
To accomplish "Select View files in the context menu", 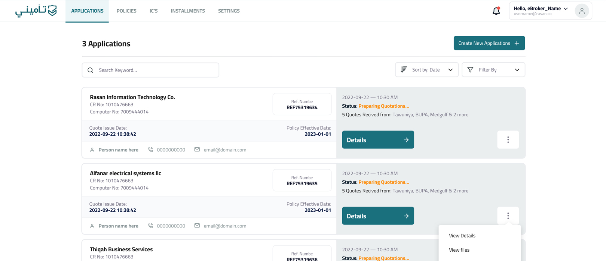I will click(x=459, y=250).
